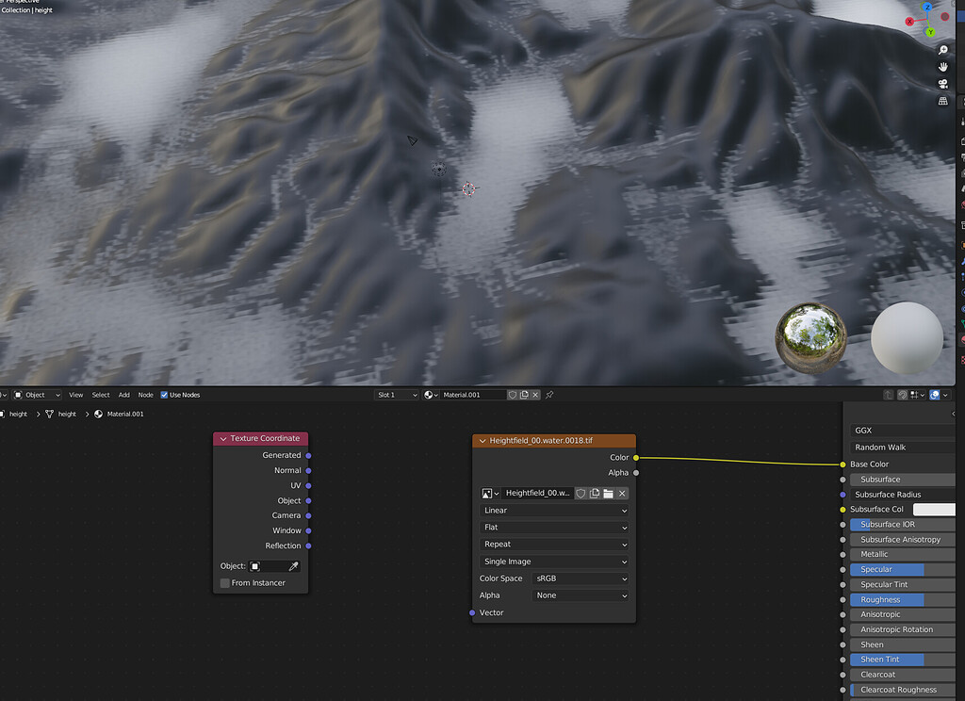Click the Random Walk subsurface method
The height and width of the screenshot is (701, 965).
click(x=902, y=447)
